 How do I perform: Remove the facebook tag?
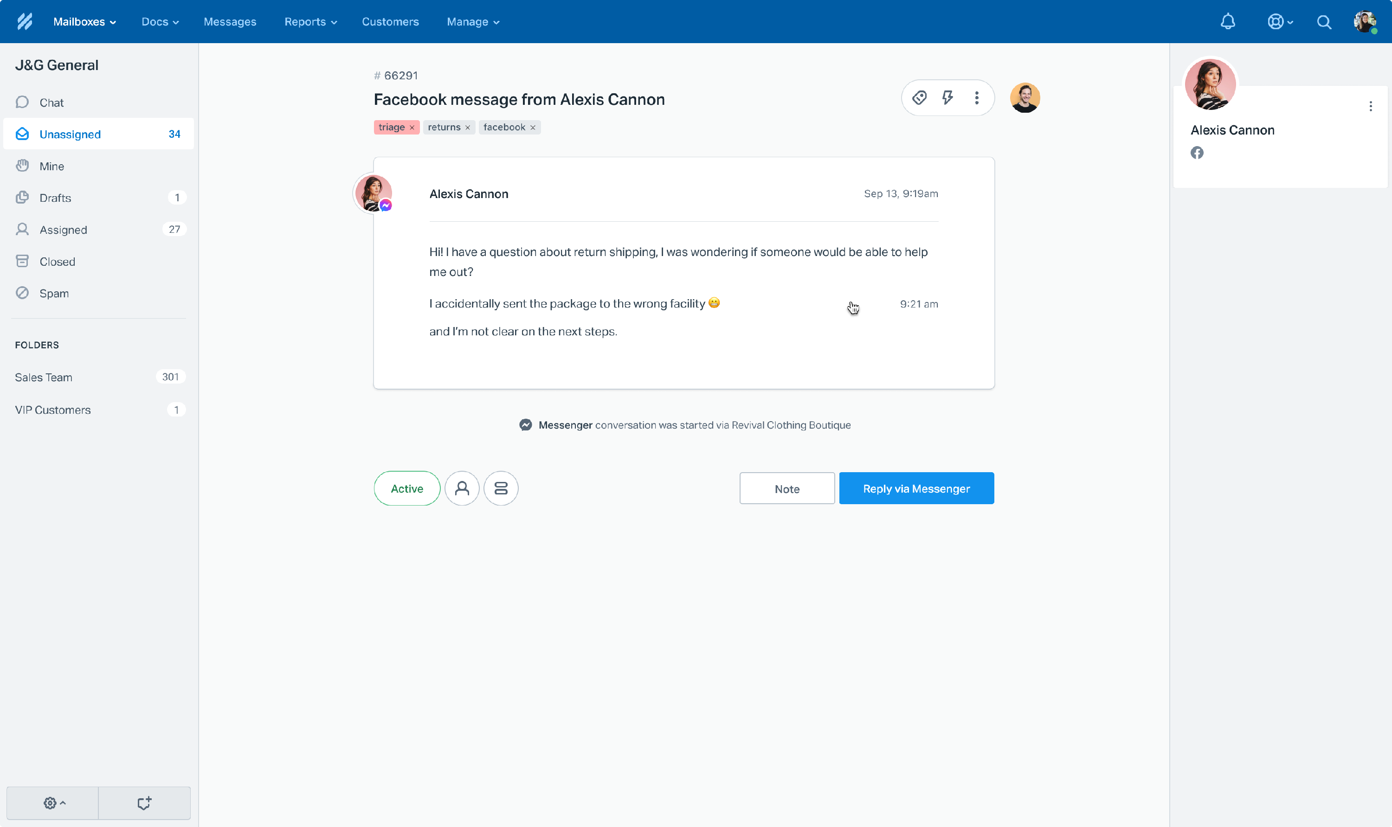[533, 128]
